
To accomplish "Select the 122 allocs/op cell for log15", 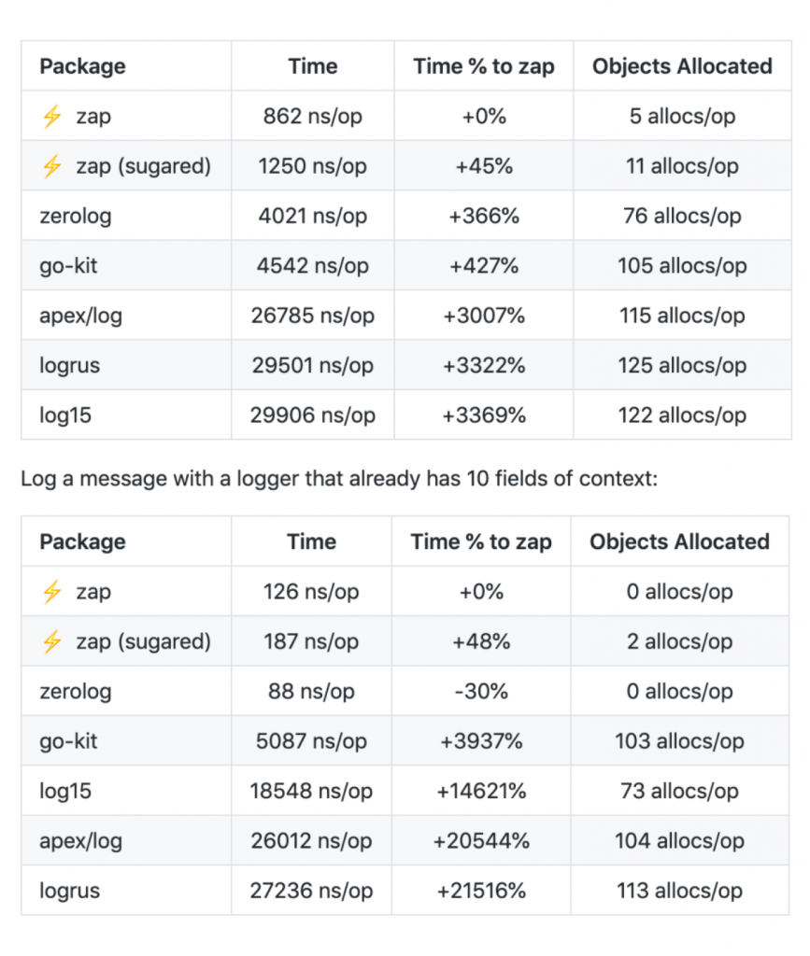I will point(682,415).
